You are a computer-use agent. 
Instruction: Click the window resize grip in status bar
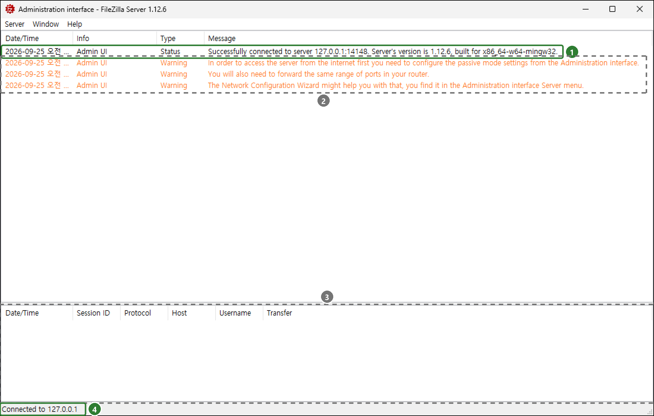pyautogui.click(x=650, y=412)
